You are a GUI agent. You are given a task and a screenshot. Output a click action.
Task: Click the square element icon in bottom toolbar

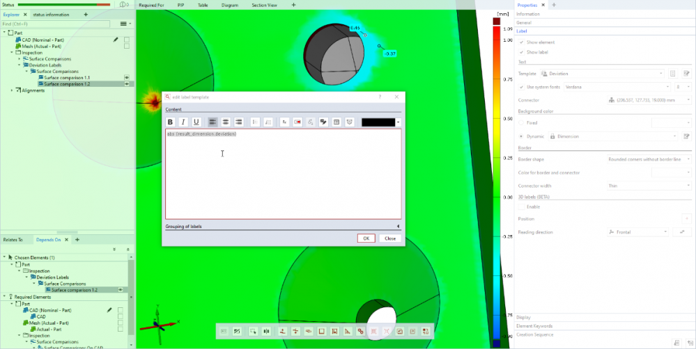(322, 331)
